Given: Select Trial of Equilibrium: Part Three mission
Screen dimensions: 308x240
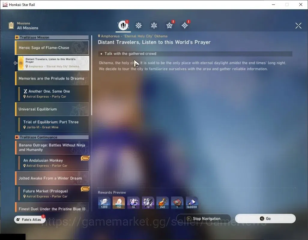Looking at the screenshot, I should tap(53, 124).
